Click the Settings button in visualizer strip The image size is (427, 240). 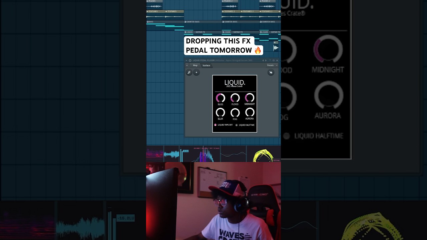point(277,160)
